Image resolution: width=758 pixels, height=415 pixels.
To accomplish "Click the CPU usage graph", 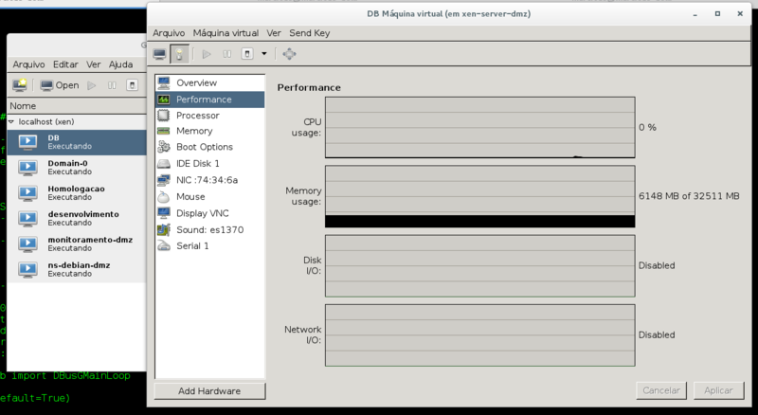I will 480,127.
